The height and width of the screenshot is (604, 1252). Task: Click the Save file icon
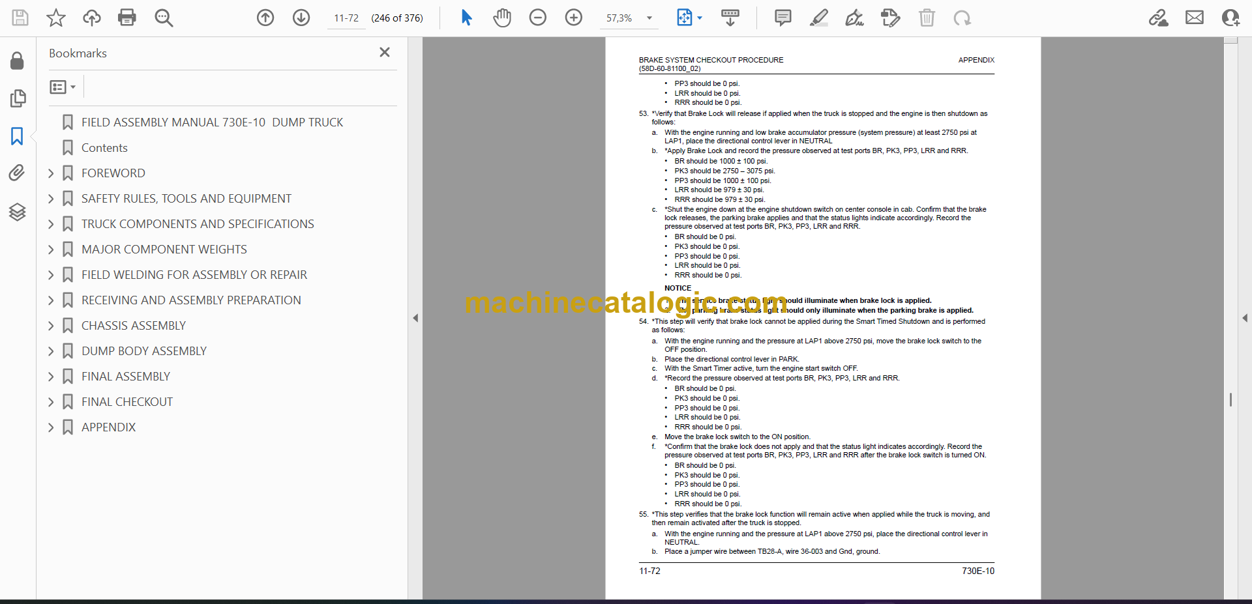(x=20, y=18)
